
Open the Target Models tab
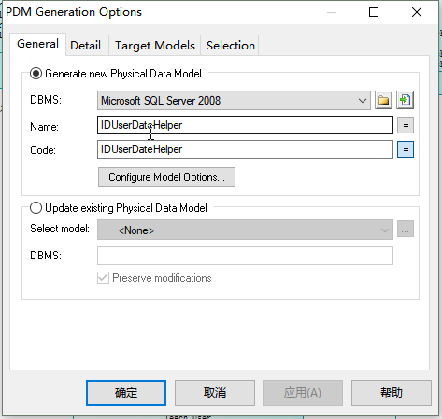(x=155, y=46)
